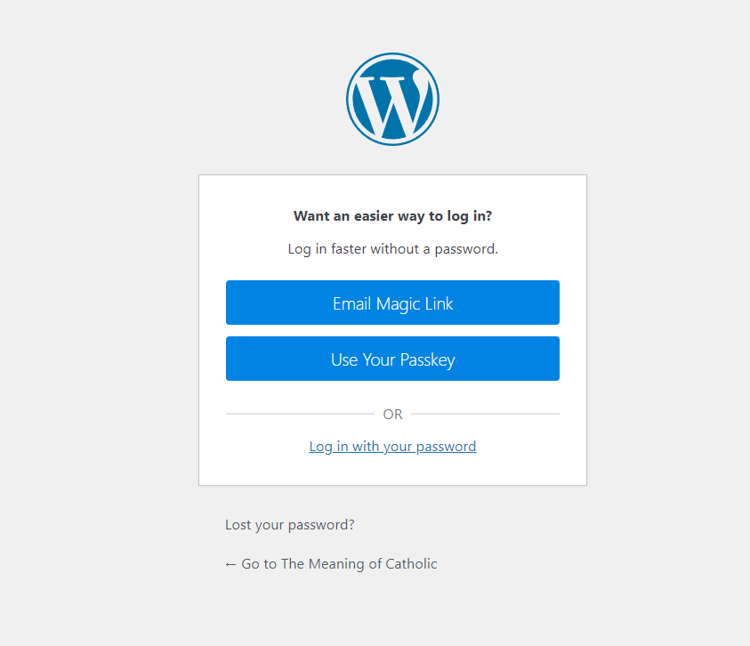Click the word Catholic in the back link
The width and height of the screenshot is (750, 646).
411,564
